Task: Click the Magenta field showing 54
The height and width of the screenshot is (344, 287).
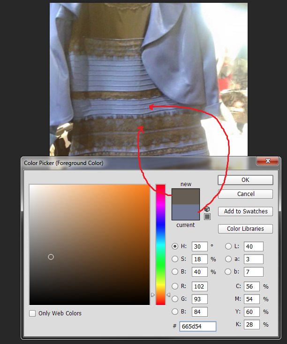Action: (252, 299)
